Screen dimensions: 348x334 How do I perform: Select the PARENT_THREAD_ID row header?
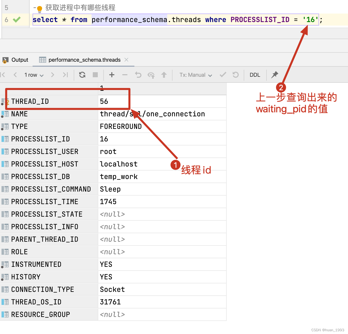tap(49, 239)
